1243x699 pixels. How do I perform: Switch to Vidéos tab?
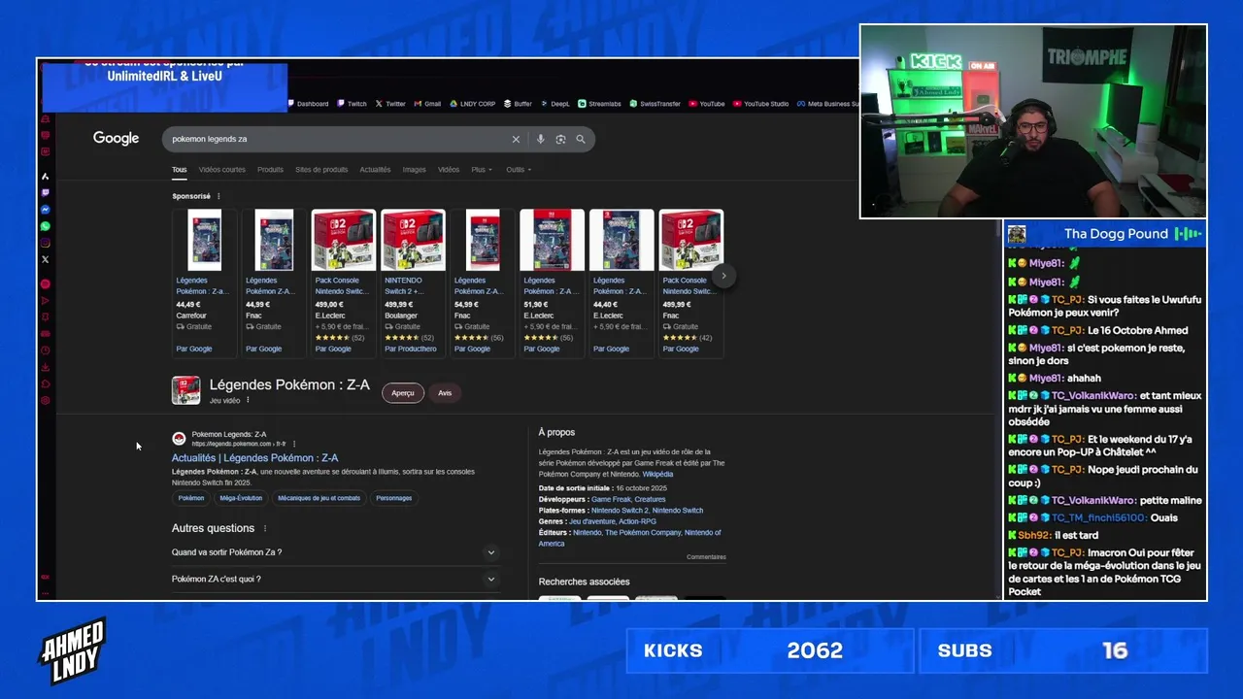click(449, 170)
